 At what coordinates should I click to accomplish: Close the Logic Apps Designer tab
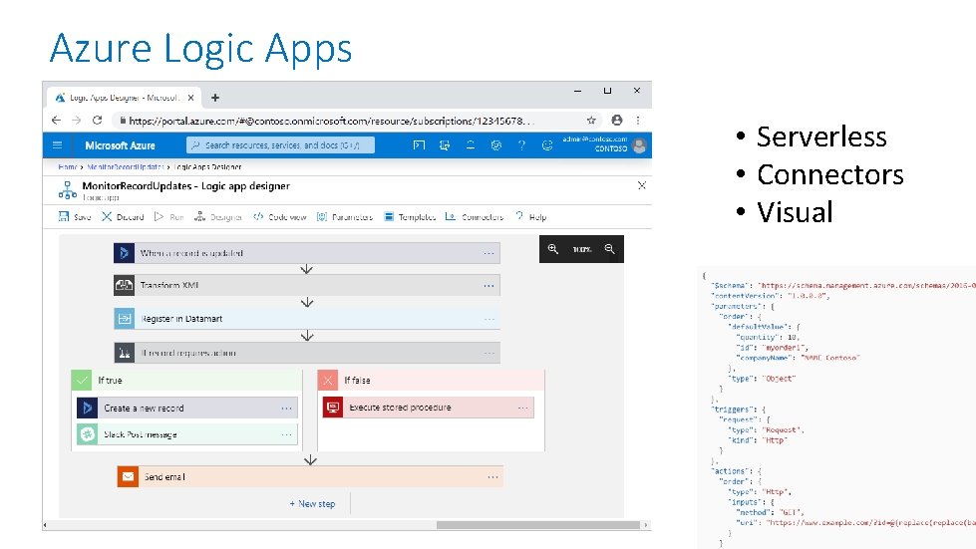[191, 98]
